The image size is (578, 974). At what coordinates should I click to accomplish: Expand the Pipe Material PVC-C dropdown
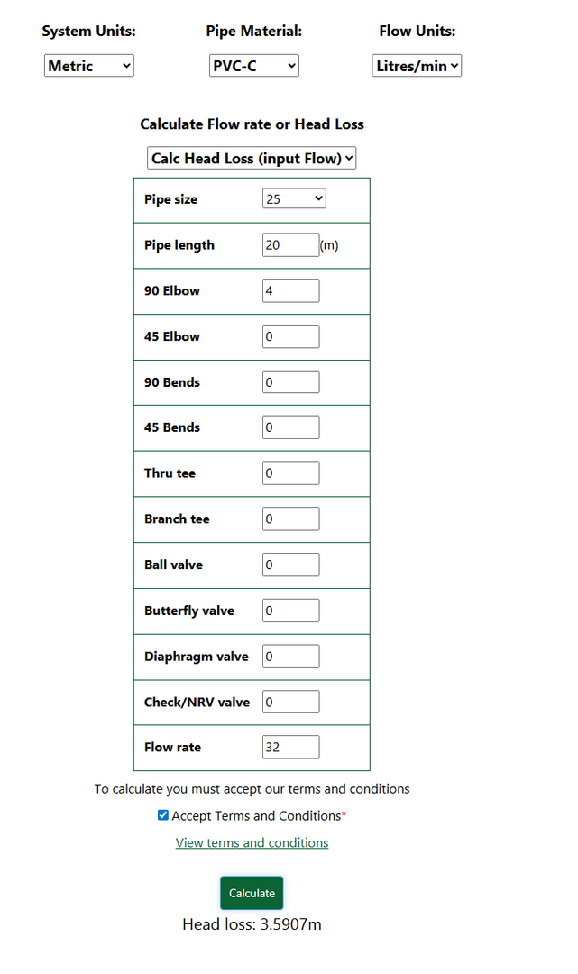pos(253,66)
